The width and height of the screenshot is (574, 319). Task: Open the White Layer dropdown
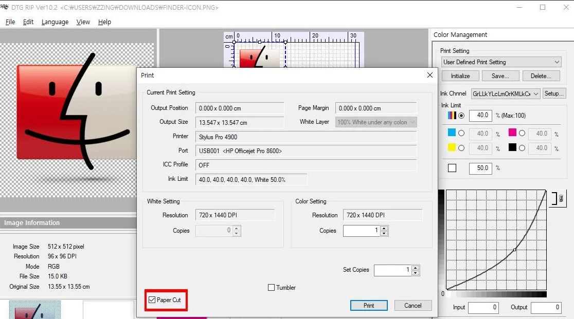376,122
